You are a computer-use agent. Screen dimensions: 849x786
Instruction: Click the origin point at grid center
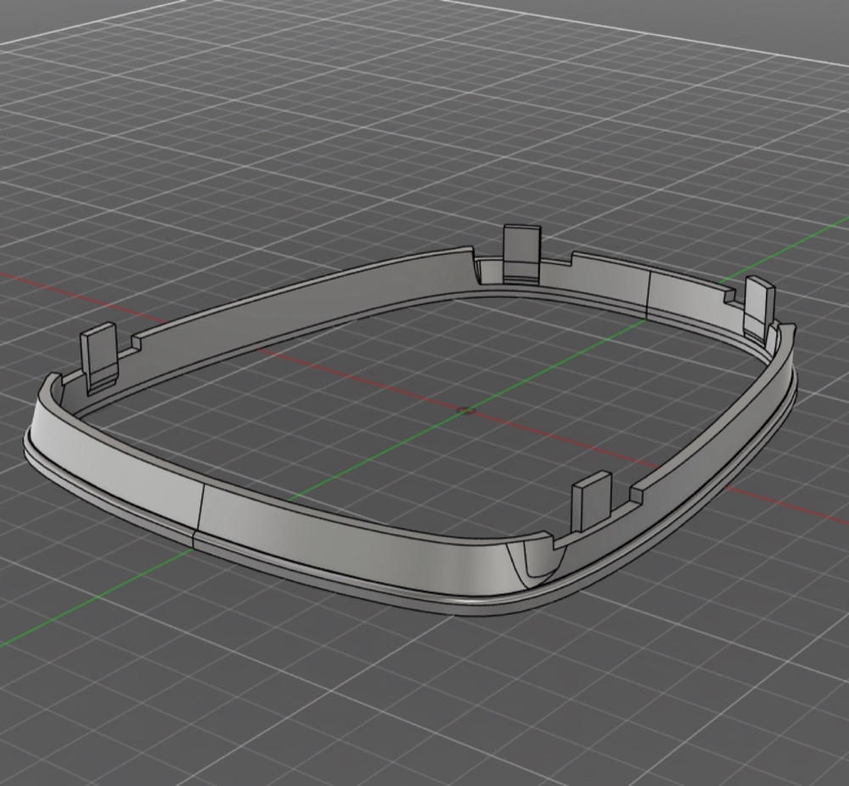(465, 411)
